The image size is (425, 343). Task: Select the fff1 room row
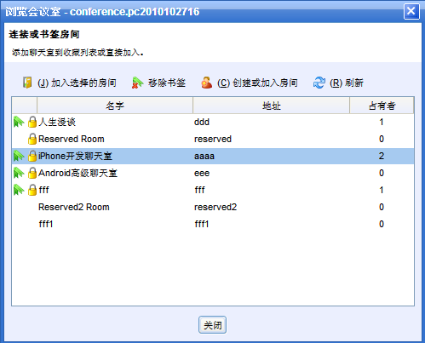(213, 224)
